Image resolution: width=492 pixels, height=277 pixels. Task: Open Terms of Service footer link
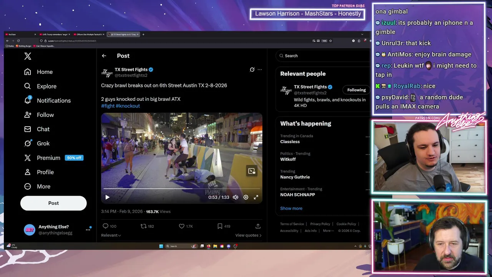(x=292, y=224)
